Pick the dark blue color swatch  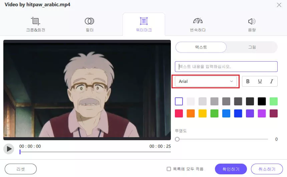(238, 113)
